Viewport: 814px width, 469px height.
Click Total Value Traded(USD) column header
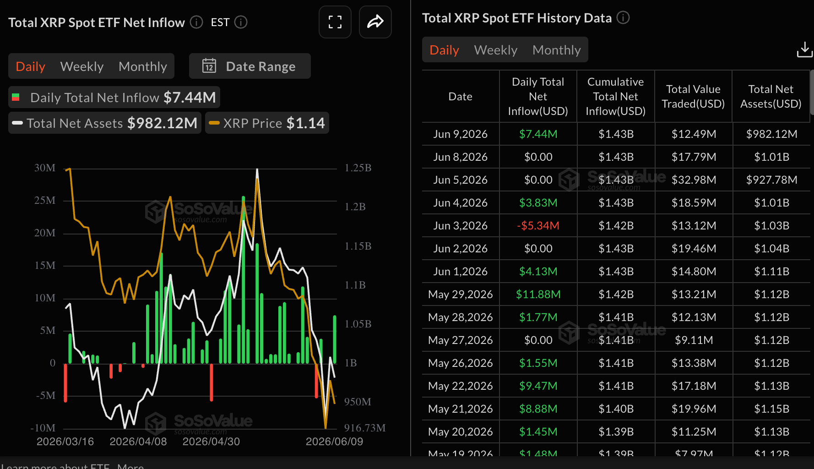coord(693,96)
